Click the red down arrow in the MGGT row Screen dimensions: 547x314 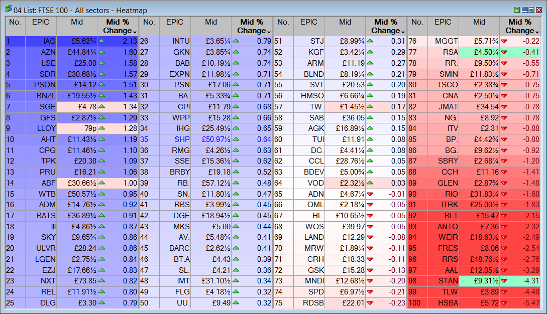[504, 42]
